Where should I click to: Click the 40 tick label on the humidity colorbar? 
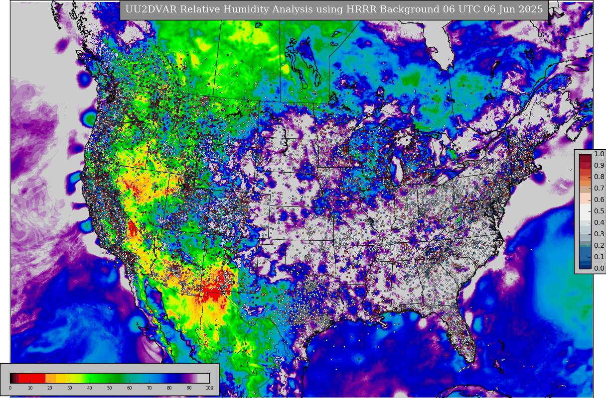tap(90, 388)
